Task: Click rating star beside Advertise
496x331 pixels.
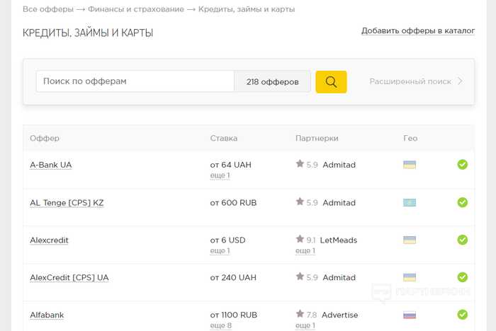Action: click(x=300, y=314)
